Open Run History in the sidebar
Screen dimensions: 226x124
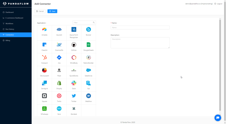(x=10, y=29)
